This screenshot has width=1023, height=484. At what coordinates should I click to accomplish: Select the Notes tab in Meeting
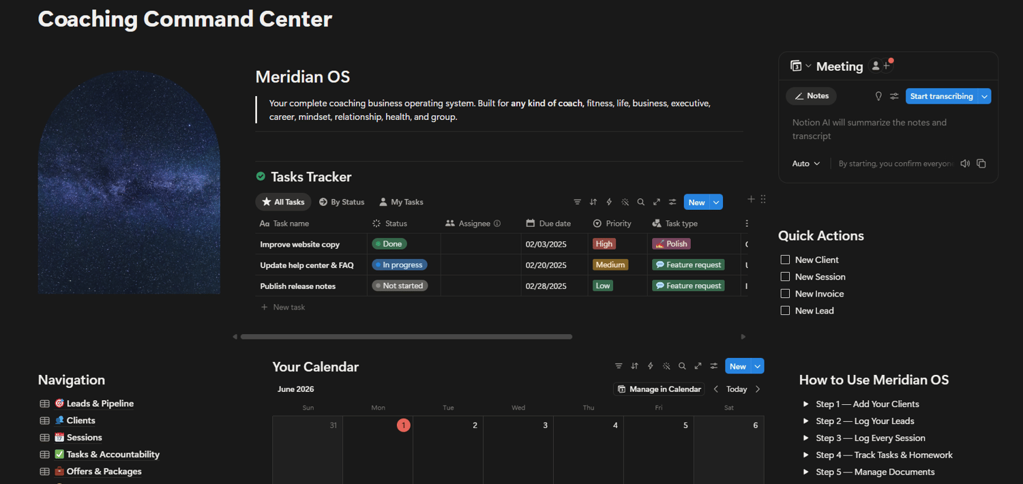click(x=811, y=96)
